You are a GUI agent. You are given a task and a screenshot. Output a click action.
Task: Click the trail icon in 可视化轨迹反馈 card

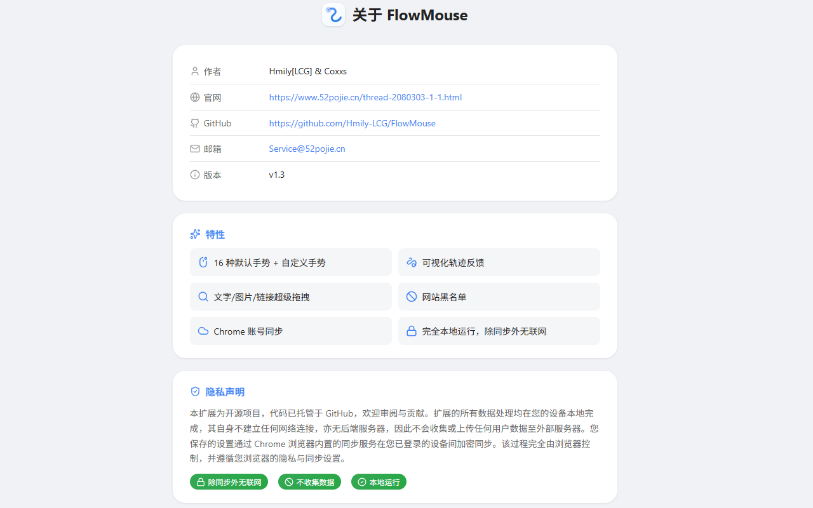click(412, 262)
